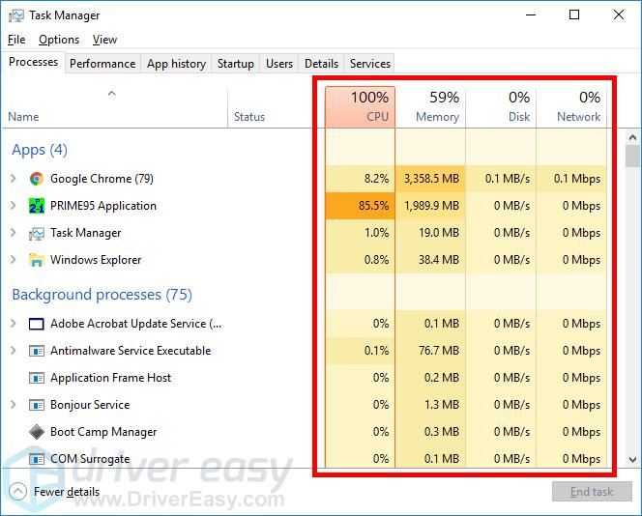Click the Task Manager process row icon
642x516 pixels.
pyautogui.click(x=37, y=233)
